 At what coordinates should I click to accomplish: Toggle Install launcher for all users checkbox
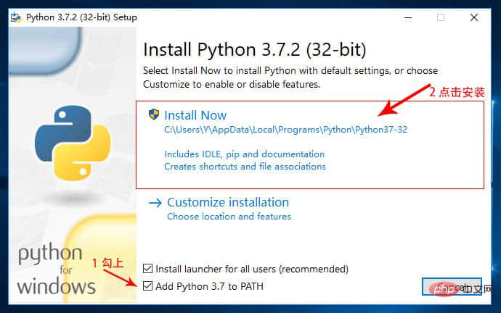147,269
